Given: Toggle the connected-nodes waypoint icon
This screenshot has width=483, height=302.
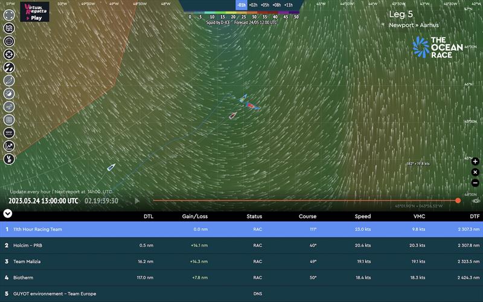Looking at the screenshot, I should [x=9, y=107].
